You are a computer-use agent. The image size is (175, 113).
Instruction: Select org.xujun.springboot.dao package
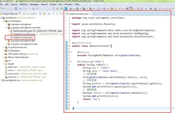(x=23, y=41)
